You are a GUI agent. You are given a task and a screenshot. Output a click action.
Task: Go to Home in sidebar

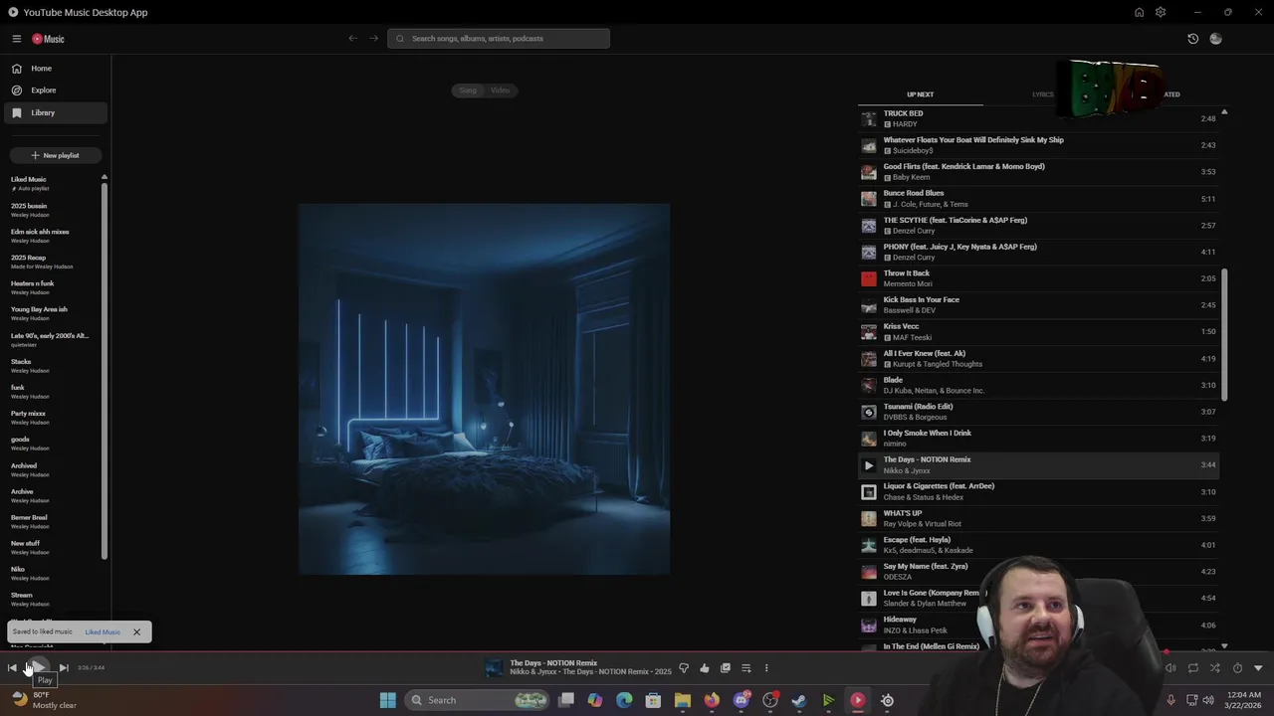click(55, 69)
